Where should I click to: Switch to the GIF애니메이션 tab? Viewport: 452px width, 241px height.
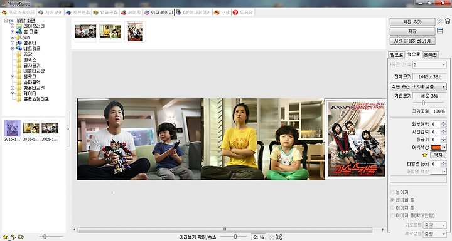193,13
